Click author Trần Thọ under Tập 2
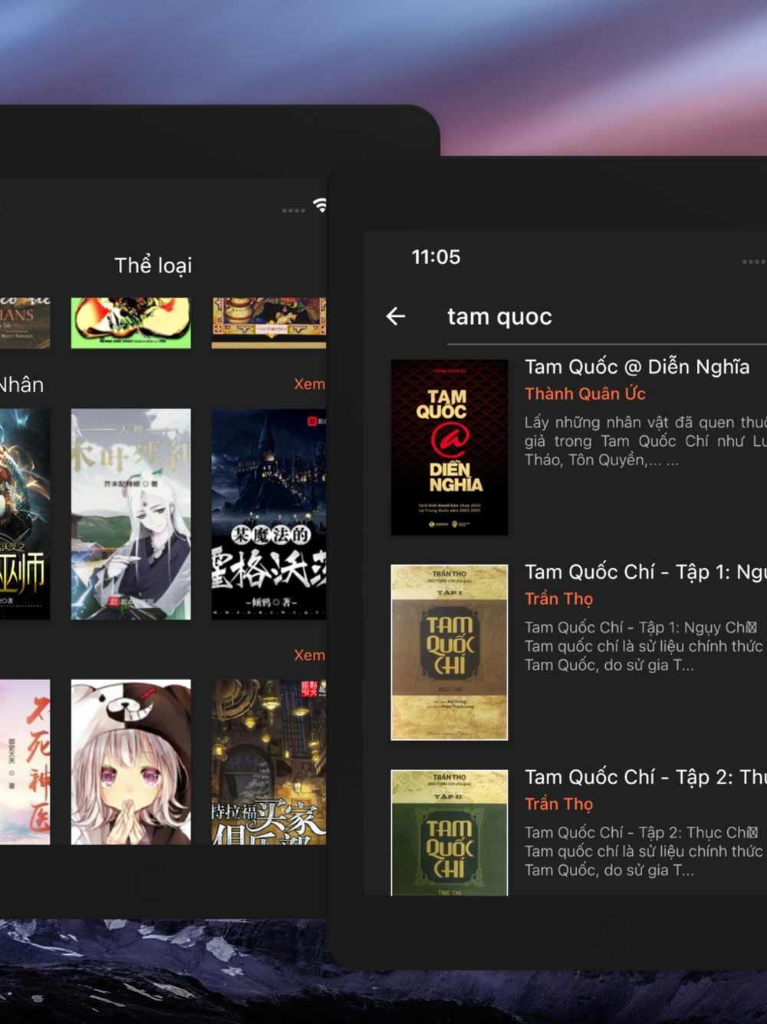 tap(558, 804)
